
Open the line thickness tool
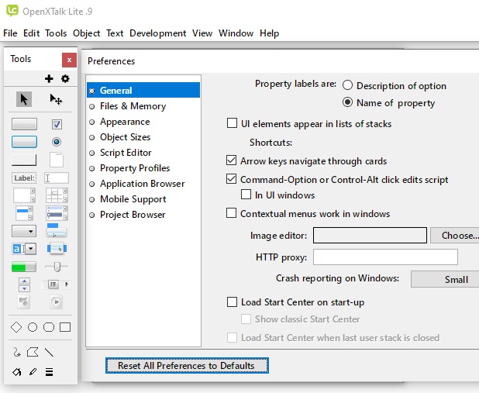coord(49,372)
